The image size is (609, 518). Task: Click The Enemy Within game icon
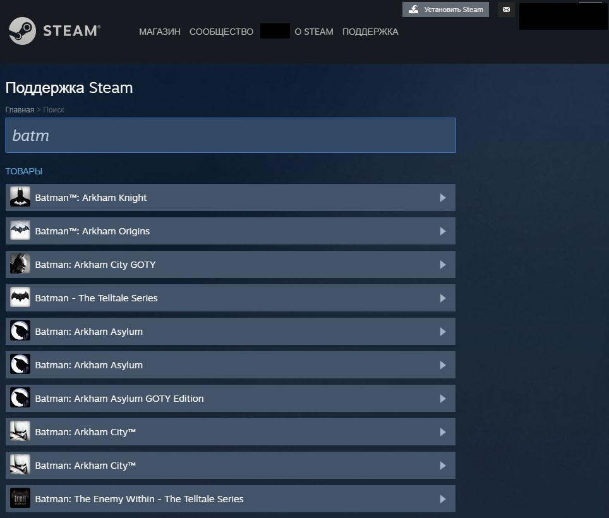[20, 498]
